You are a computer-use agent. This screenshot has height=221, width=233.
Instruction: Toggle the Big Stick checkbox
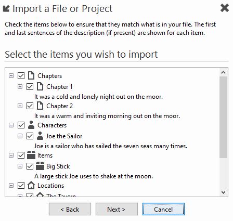(30, 166)
